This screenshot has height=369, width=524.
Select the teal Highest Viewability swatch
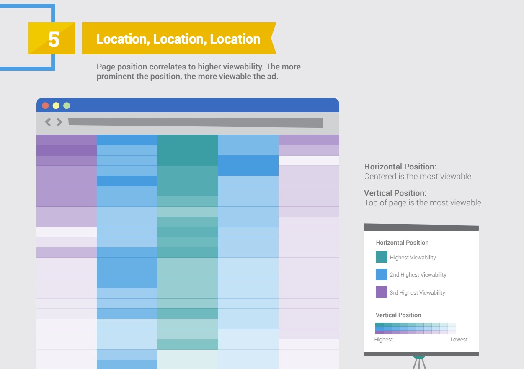[x=382, y=257]
